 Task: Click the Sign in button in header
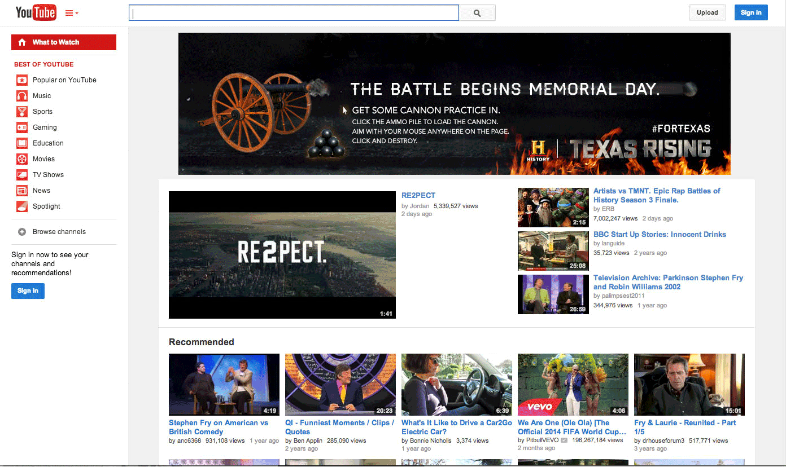751,12
